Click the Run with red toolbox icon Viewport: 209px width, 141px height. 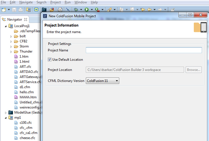point(97,10)
